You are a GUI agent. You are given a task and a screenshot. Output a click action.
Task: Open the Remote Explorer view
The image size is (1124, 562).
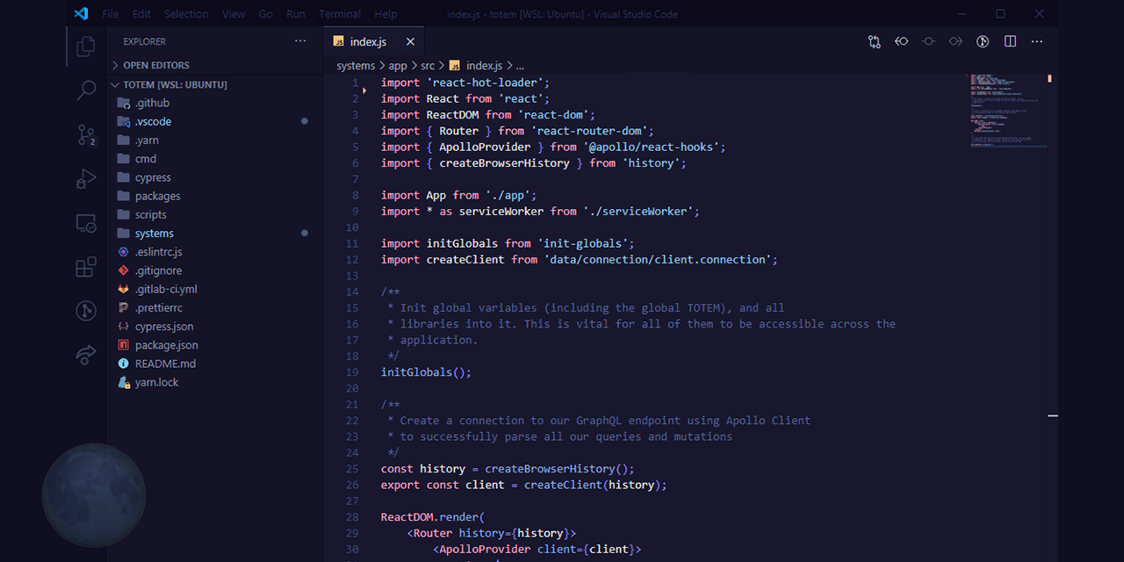tap(85, 223)
